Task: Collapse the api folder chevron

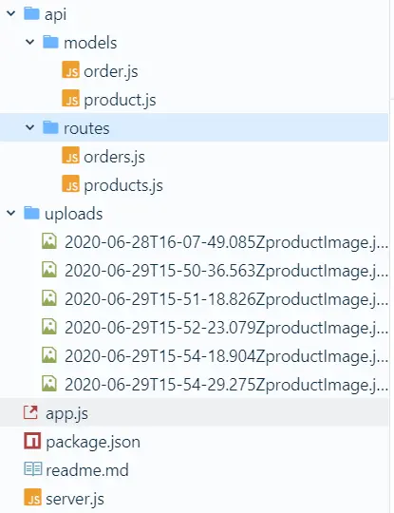Action: click(x=11, y=13)
